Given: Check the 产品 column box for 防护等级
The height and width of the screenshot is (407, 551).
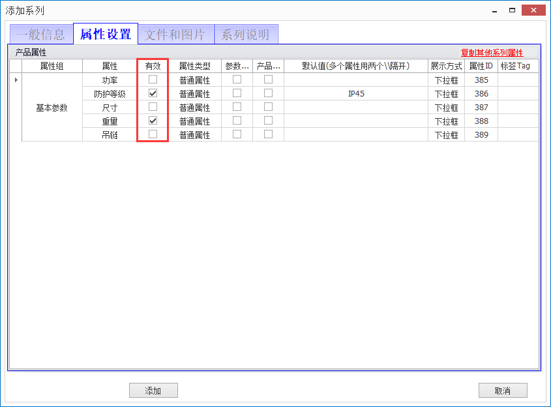Looking at the screenshot, I should tap(269, 93).
